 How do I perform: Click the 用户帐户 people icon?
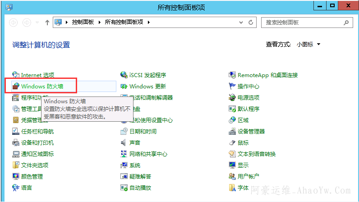[232, 176]
